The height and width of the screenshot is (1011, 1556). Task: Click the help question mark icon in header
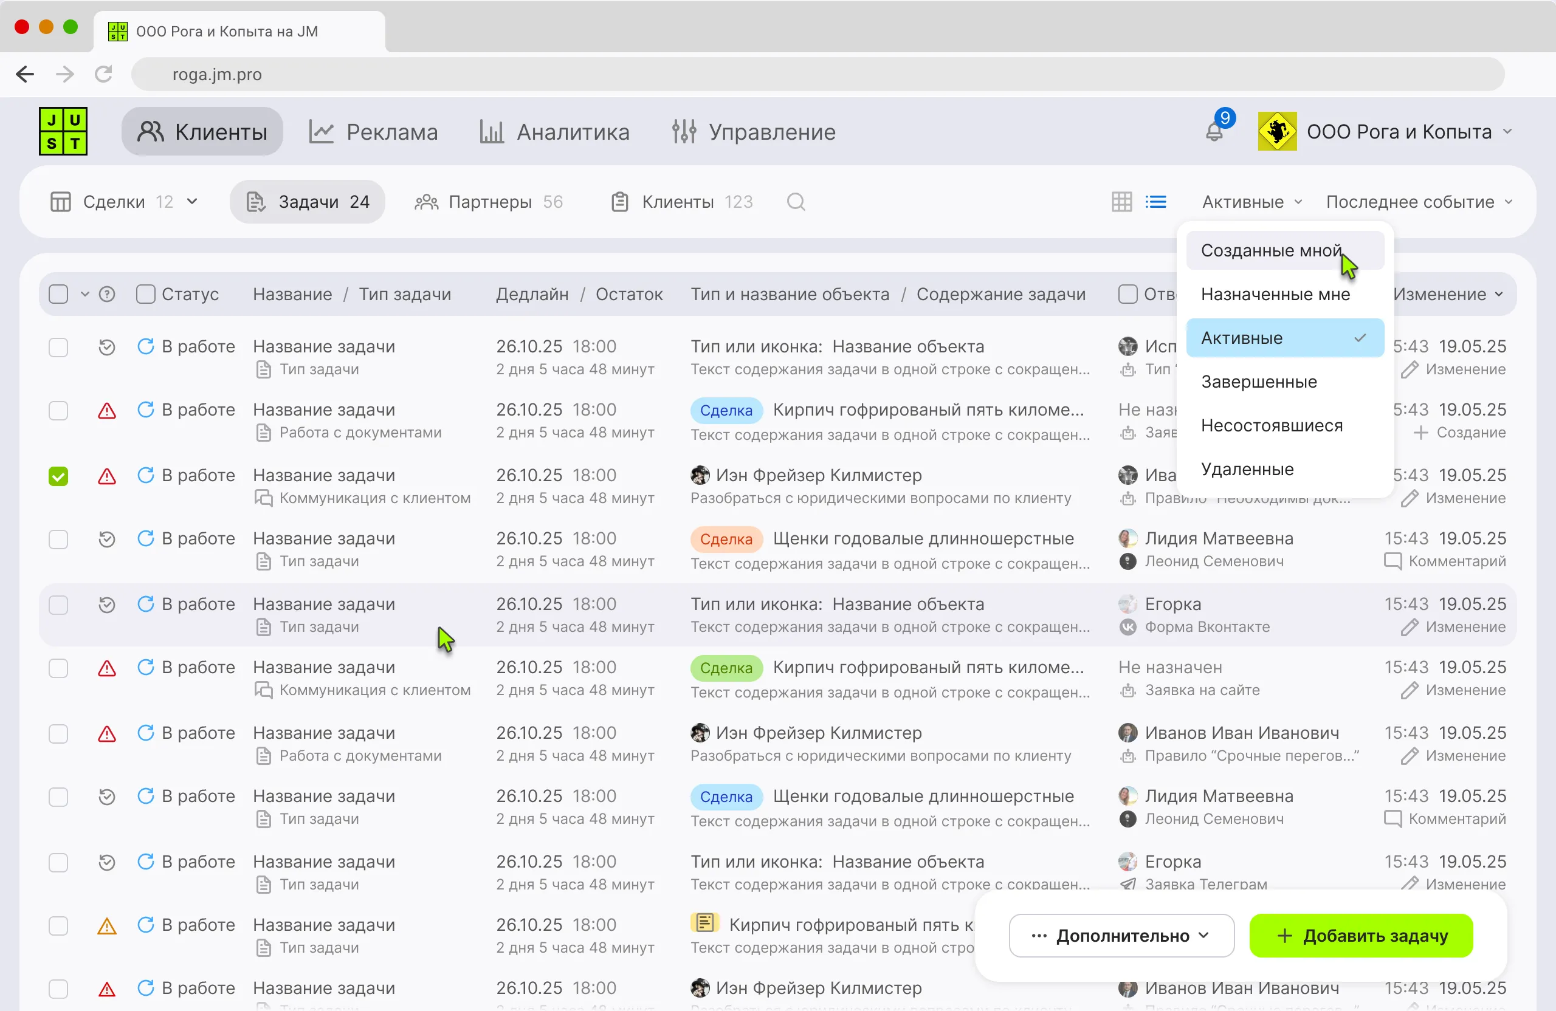tap(106, 295)
